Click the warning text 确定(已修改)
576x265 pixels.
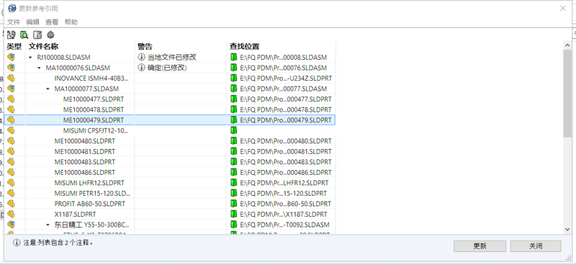167,68
